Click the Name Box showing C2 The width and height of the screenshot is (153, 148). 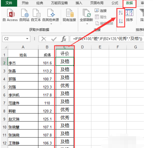pyautogui.click(x=16, y=39)
